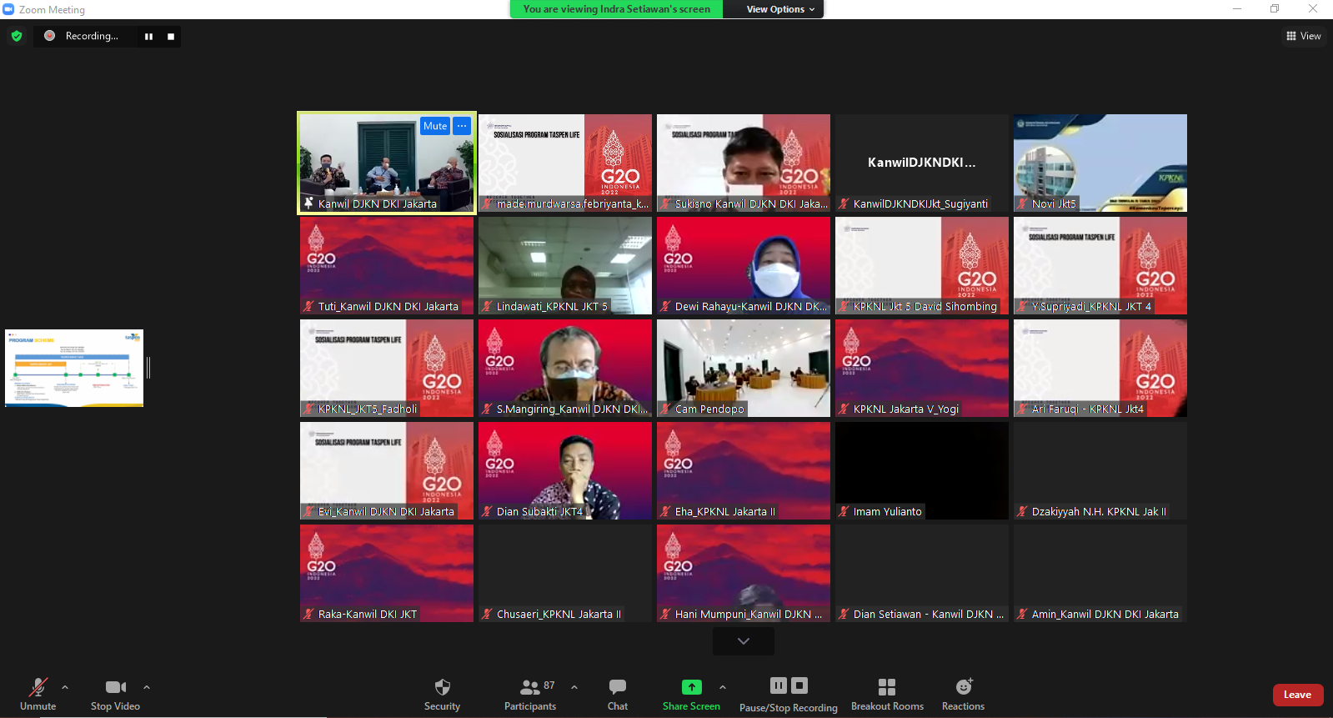Expand audio options arrow beside Unmute
Viewport: 1333px width, 718px height.
(x=65, y=687)
